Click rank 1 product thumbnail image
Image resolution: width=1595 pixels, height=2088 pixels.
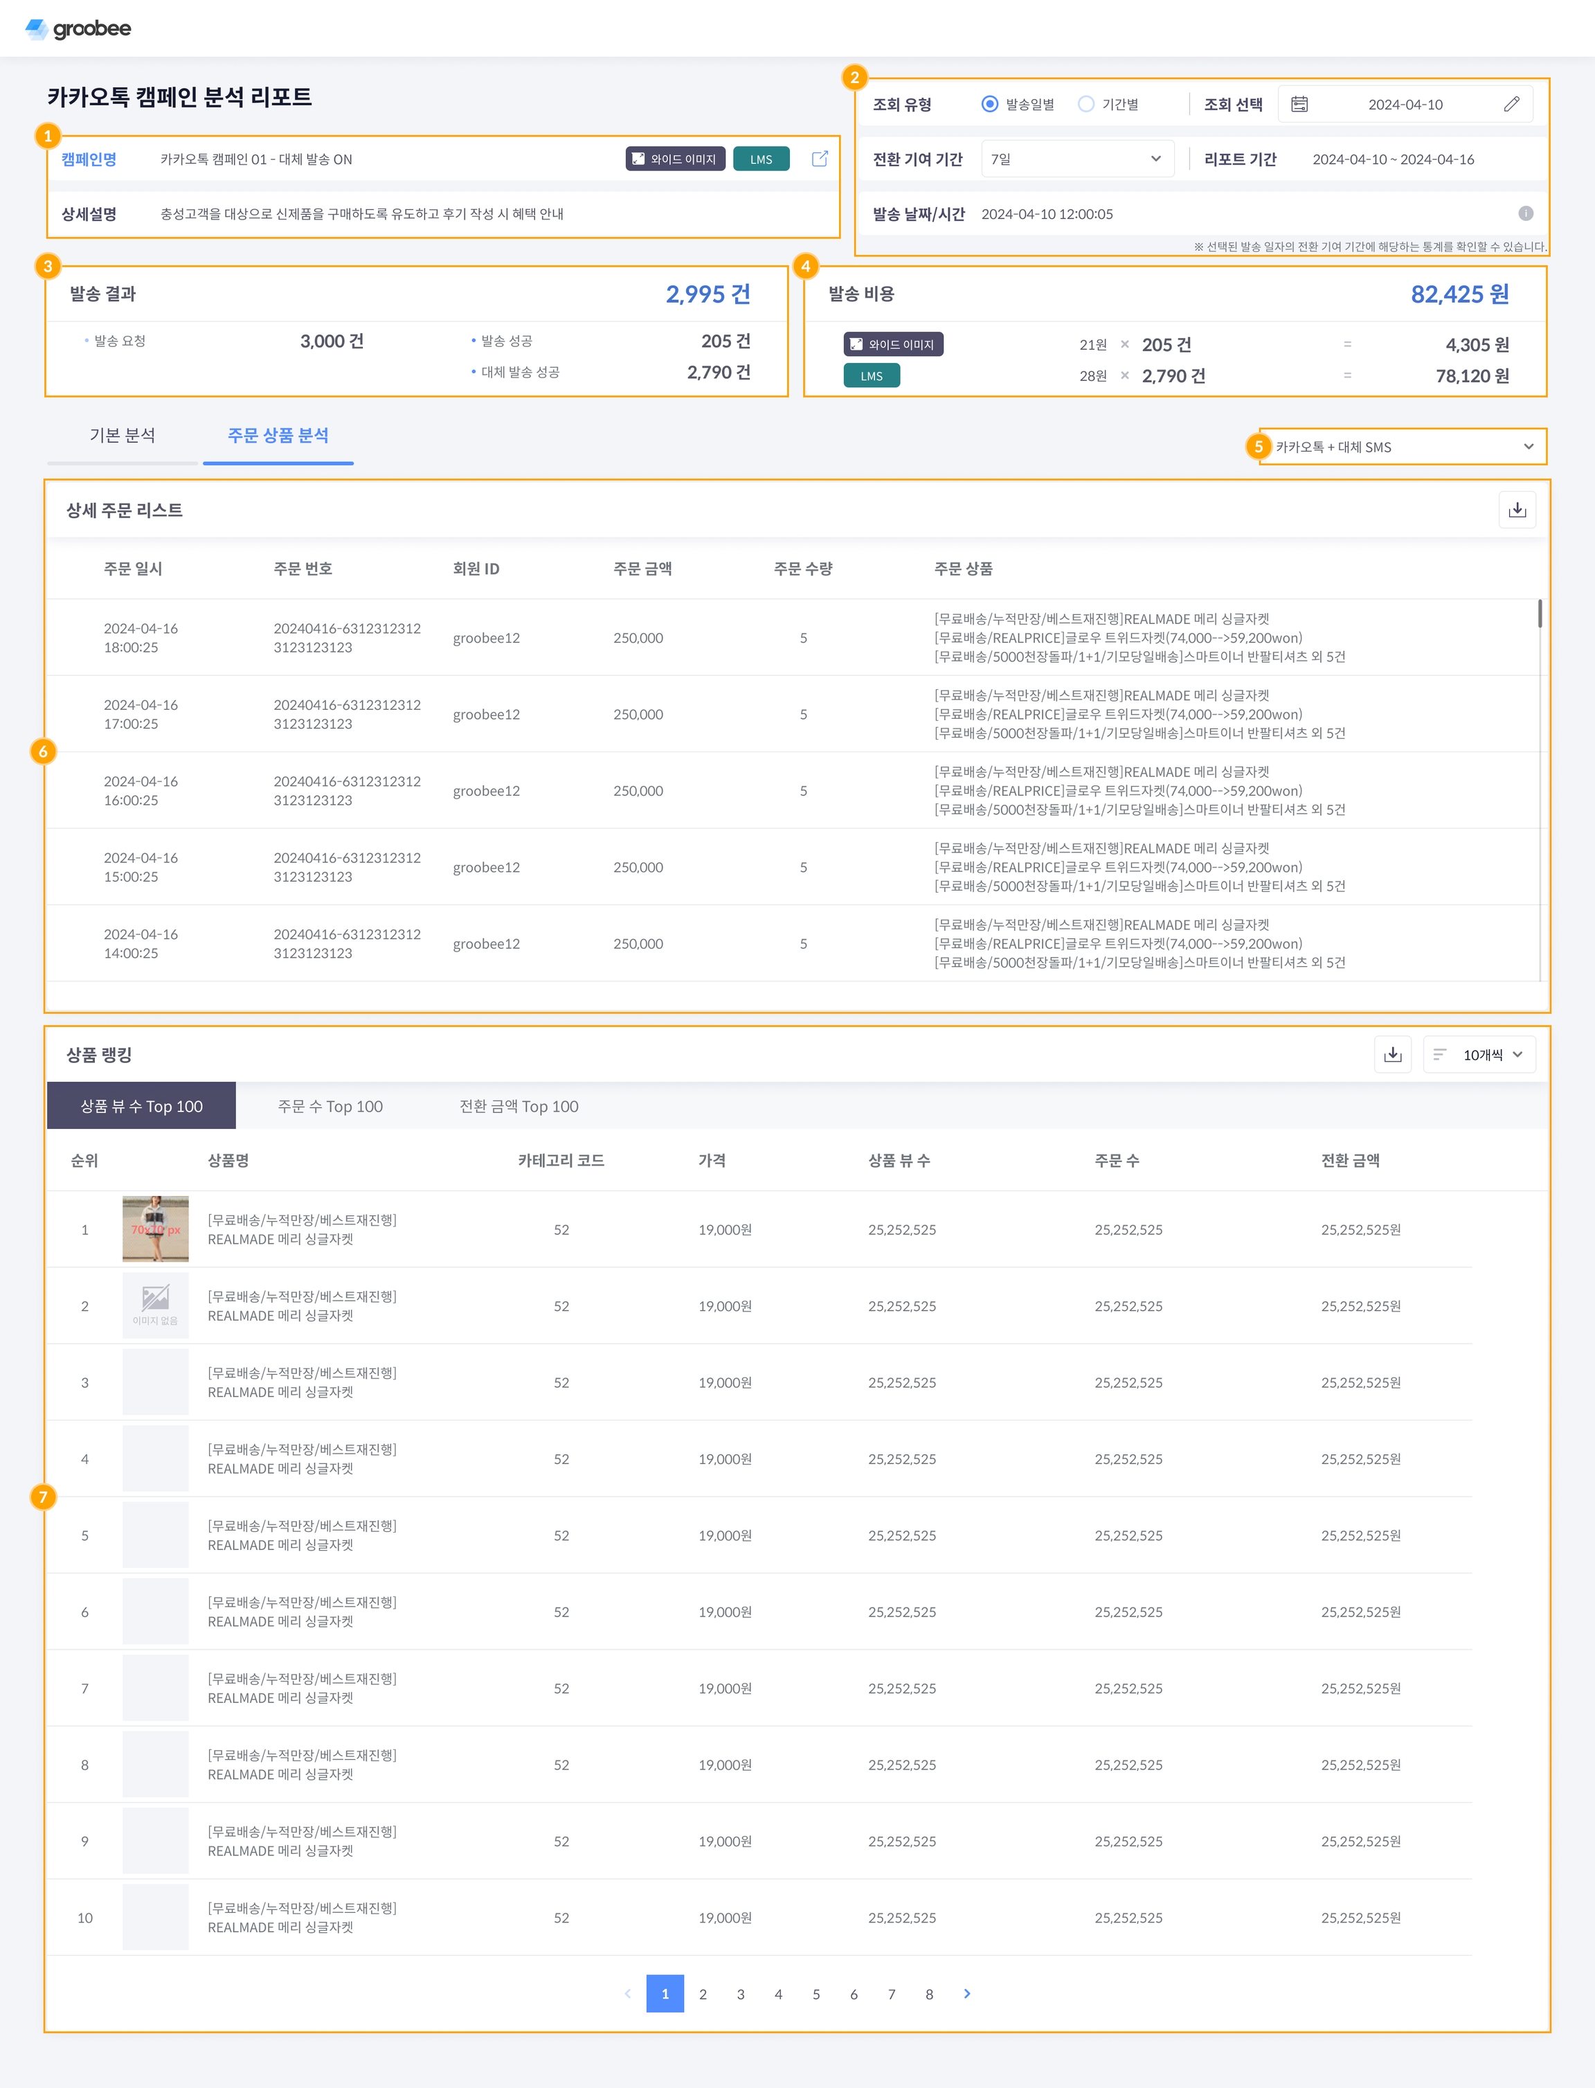tap(156, 1229)
